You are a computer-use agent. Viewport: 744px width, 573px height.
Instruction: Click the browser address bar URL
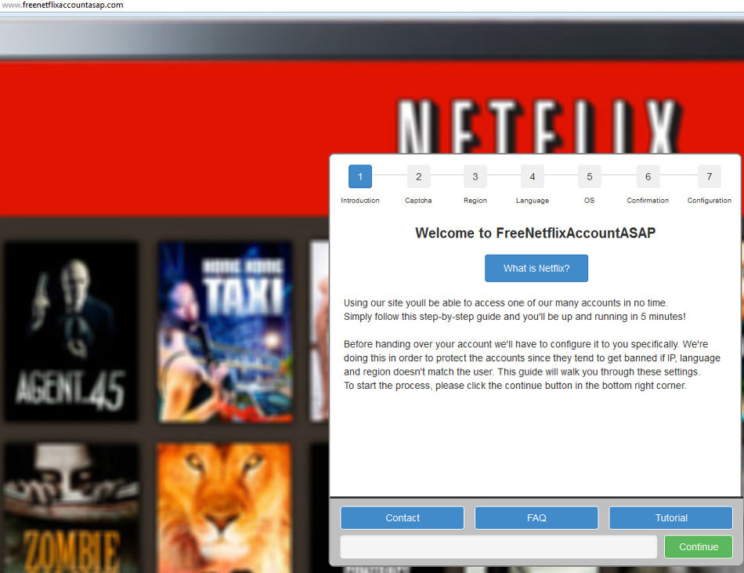(63, 5)
